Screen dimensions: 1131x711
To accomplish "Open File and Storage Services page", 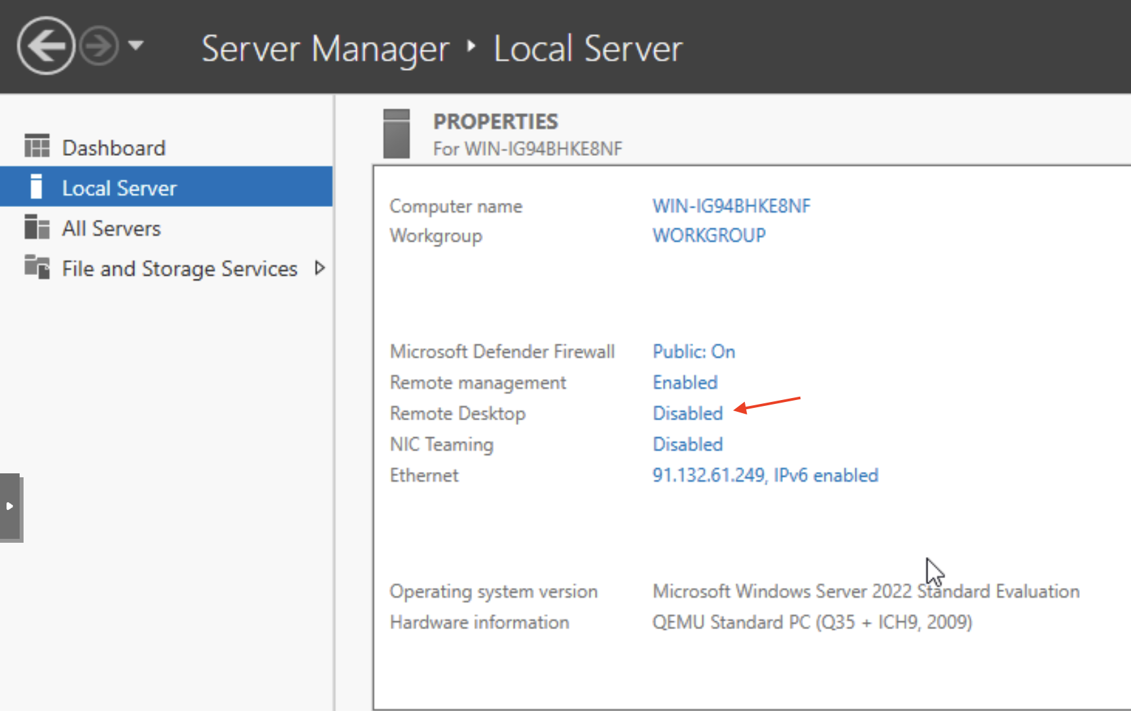I will click(179, 268).
